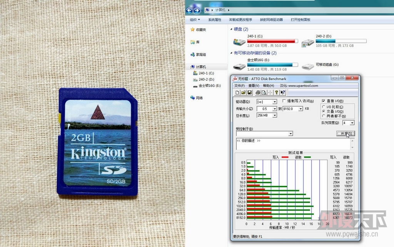Open 队列深度 queue depth dropdown
Screen dimensions: 394x247
[x=352, y=123]
